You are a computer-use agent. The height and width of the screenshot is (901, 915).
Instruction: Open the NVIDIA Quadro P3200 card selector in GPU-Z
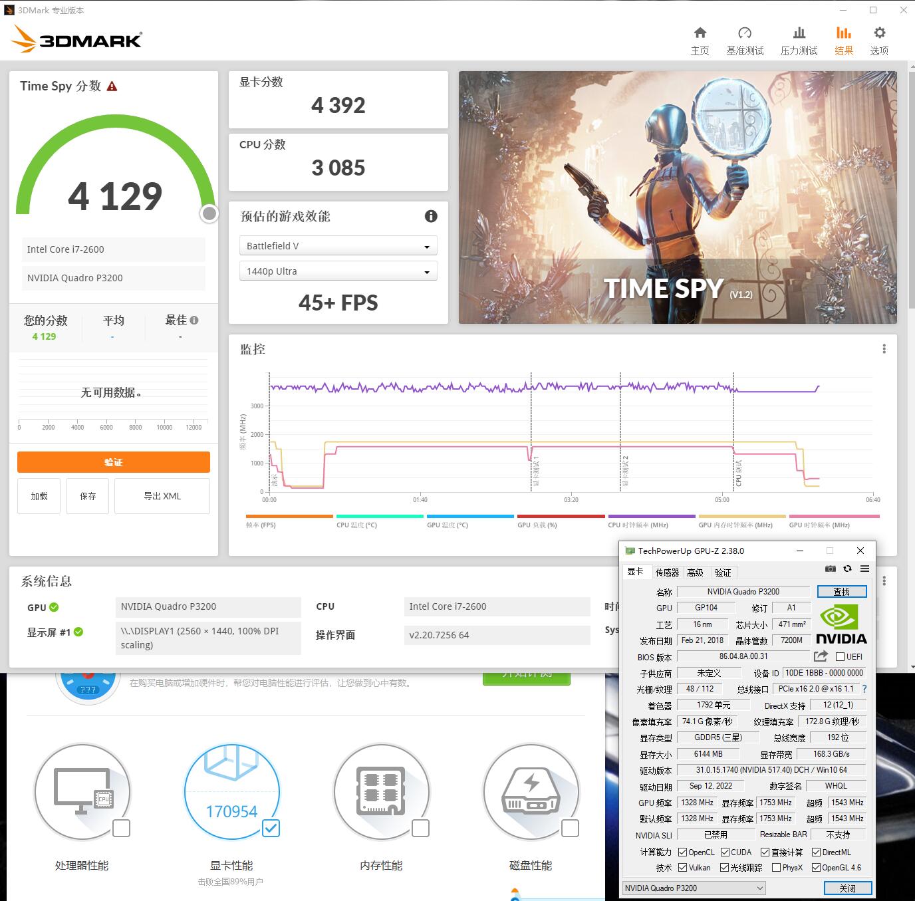pyautogui.click(x=694, y=888)
